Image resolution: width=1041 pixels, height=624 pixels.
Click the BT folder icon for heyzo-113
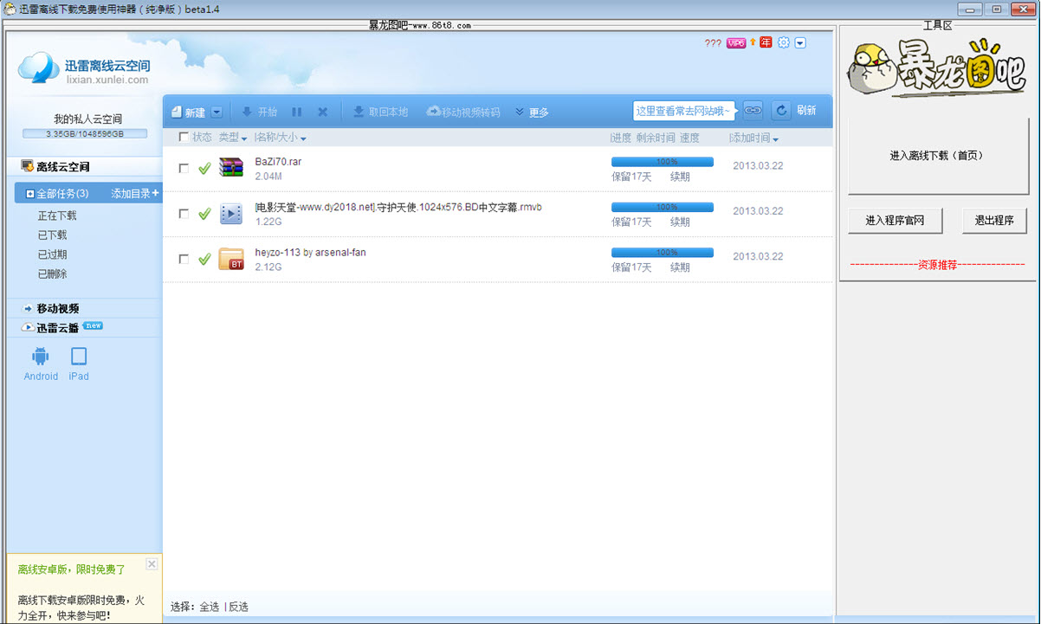pos(231,258)
